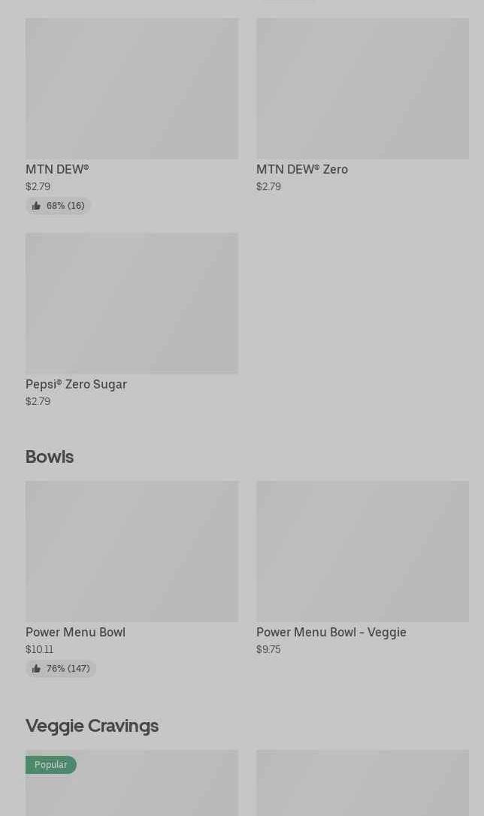Click the 68% (16) rating badge
484x816 pixels.
click(x=59, y=206)
